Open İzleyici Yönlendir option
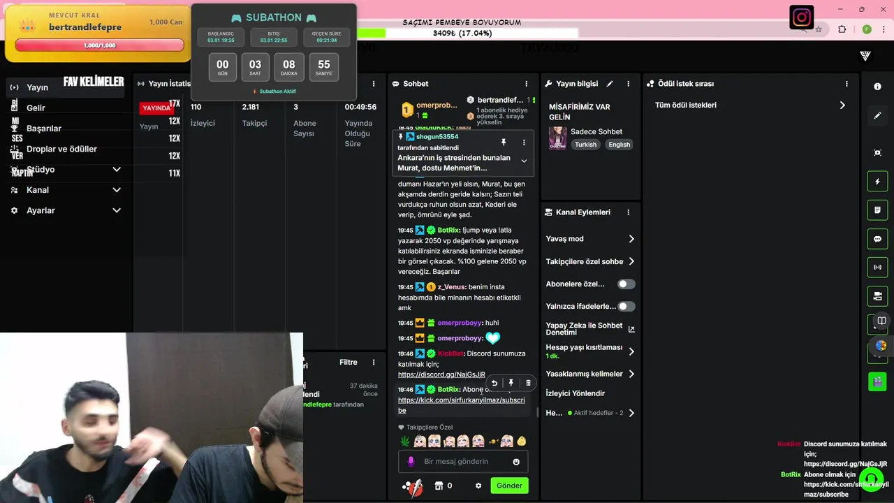894x503 pixels. point(576,393)
